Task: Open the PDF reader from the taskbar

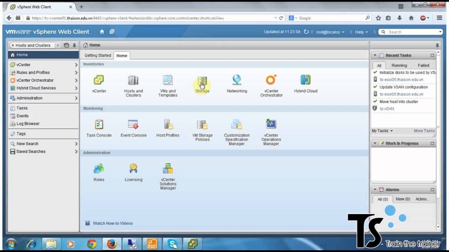Action: [152, 244]
